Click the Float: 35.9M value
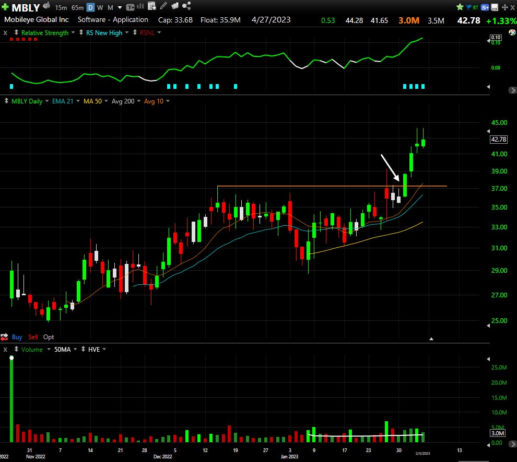The image size is (517, 462). pos(220,20)
